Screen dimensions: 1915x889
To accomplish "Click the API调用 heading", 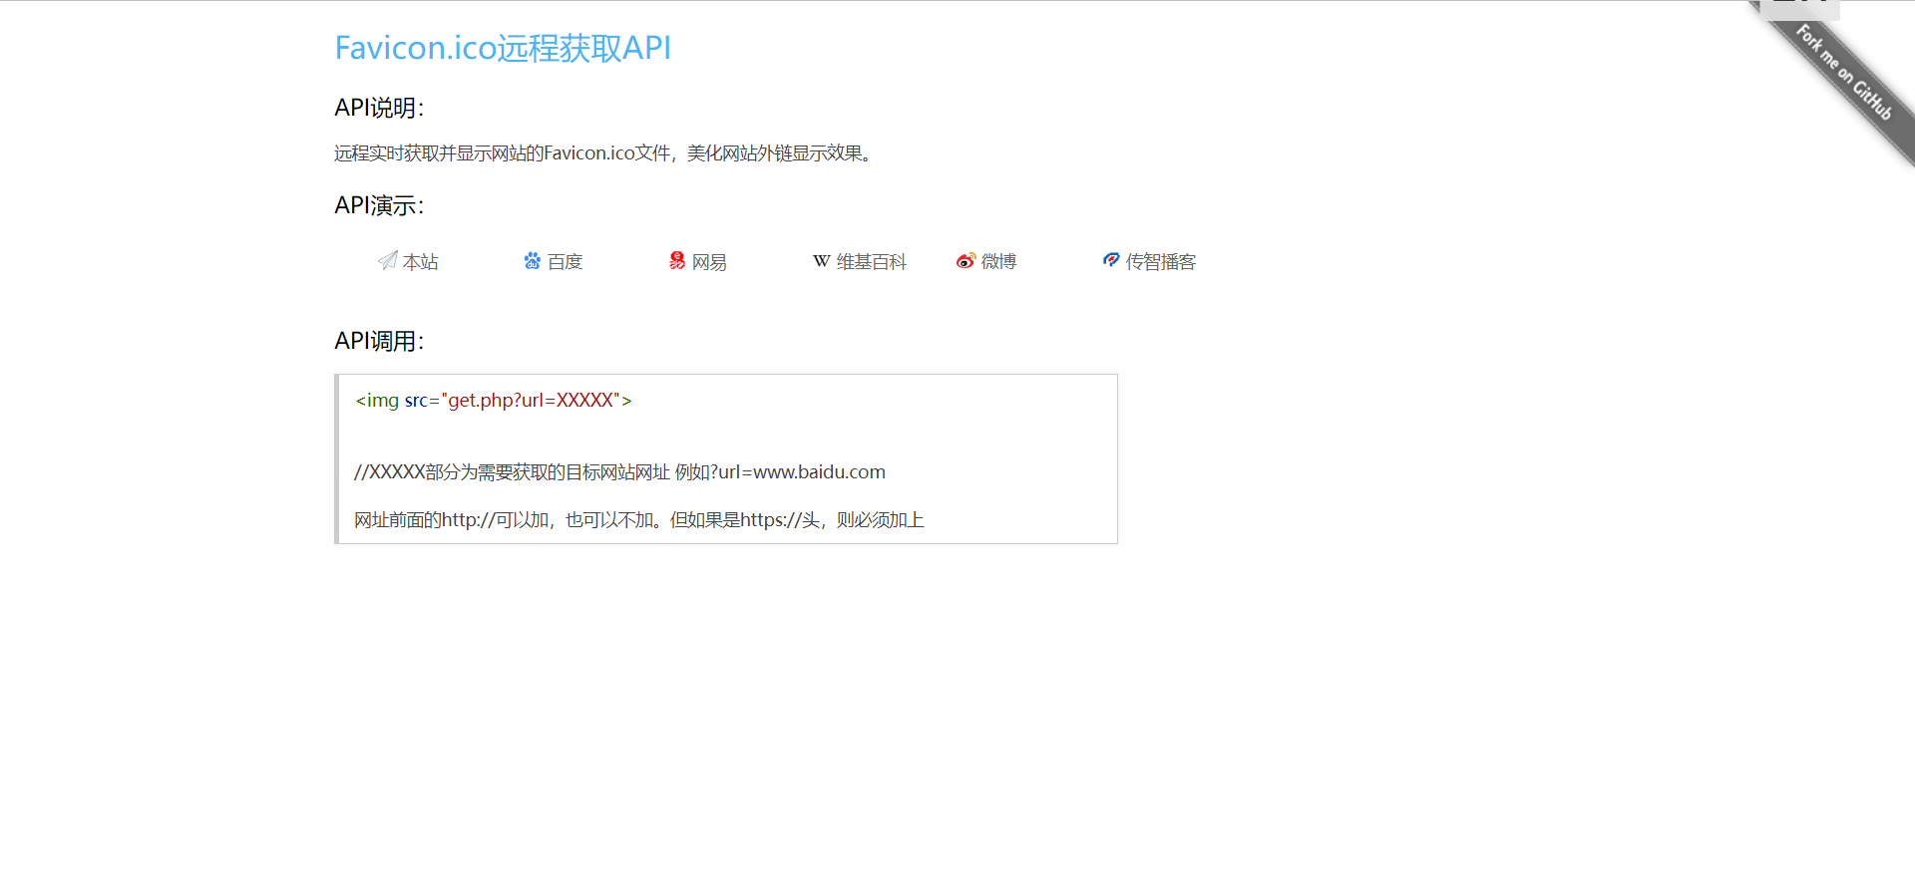I will 379,341.
